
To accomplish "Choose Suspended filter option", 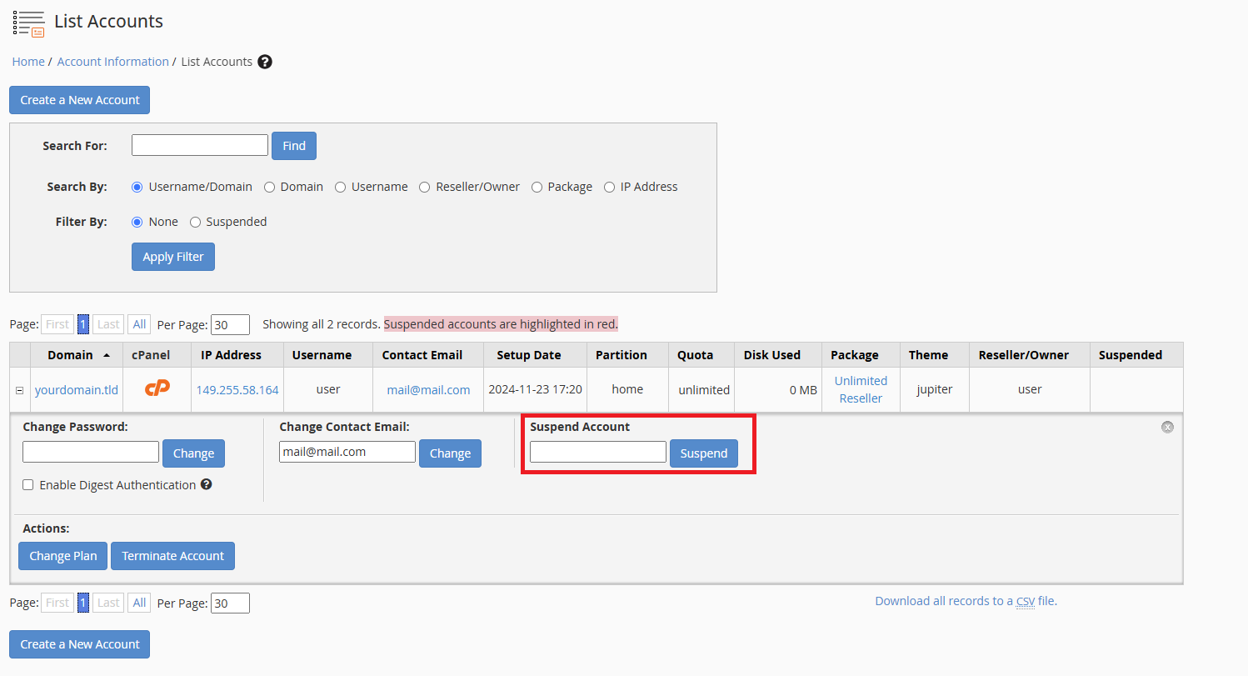I will (x=195, y=222).
